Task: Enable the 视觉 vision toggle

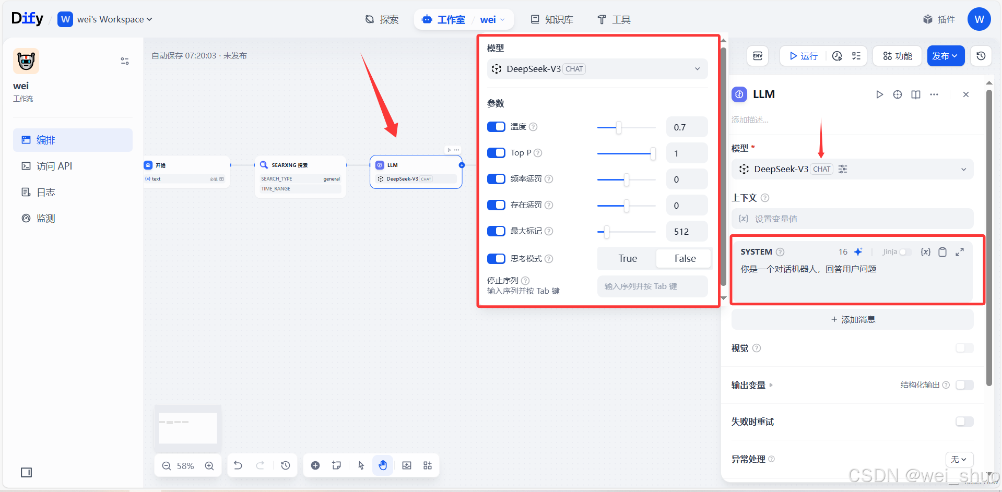Action: point(964,348)
